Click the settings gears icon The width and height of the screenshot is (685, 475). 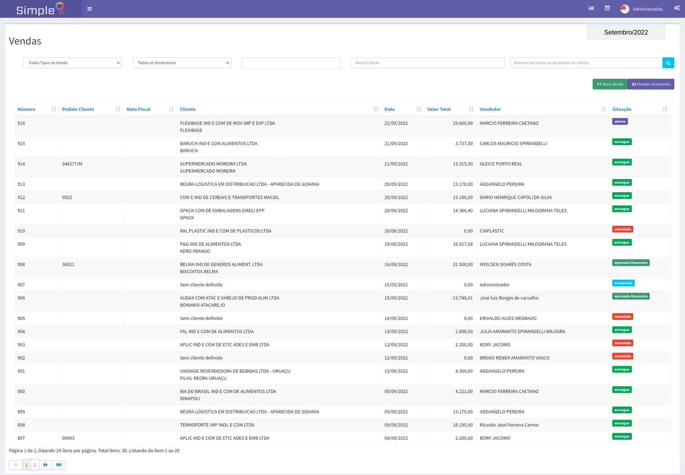pos(677,8)
